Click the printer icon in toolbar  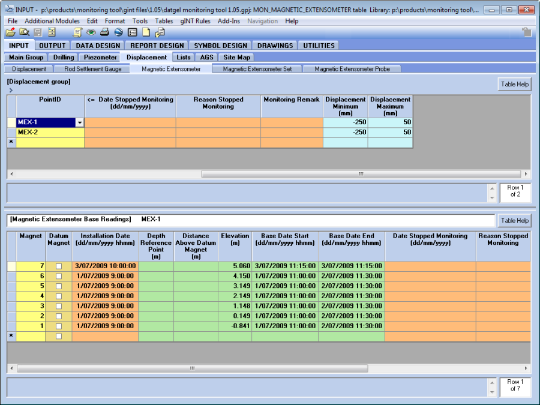(104, 32)
